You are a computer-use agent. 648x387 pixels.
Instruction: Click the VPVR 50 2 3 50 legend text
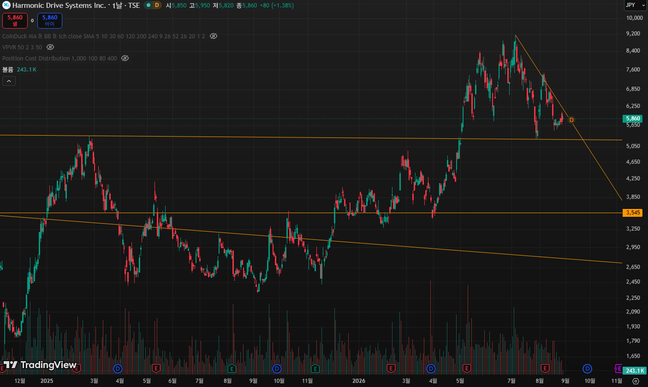[x=22, y=47]
